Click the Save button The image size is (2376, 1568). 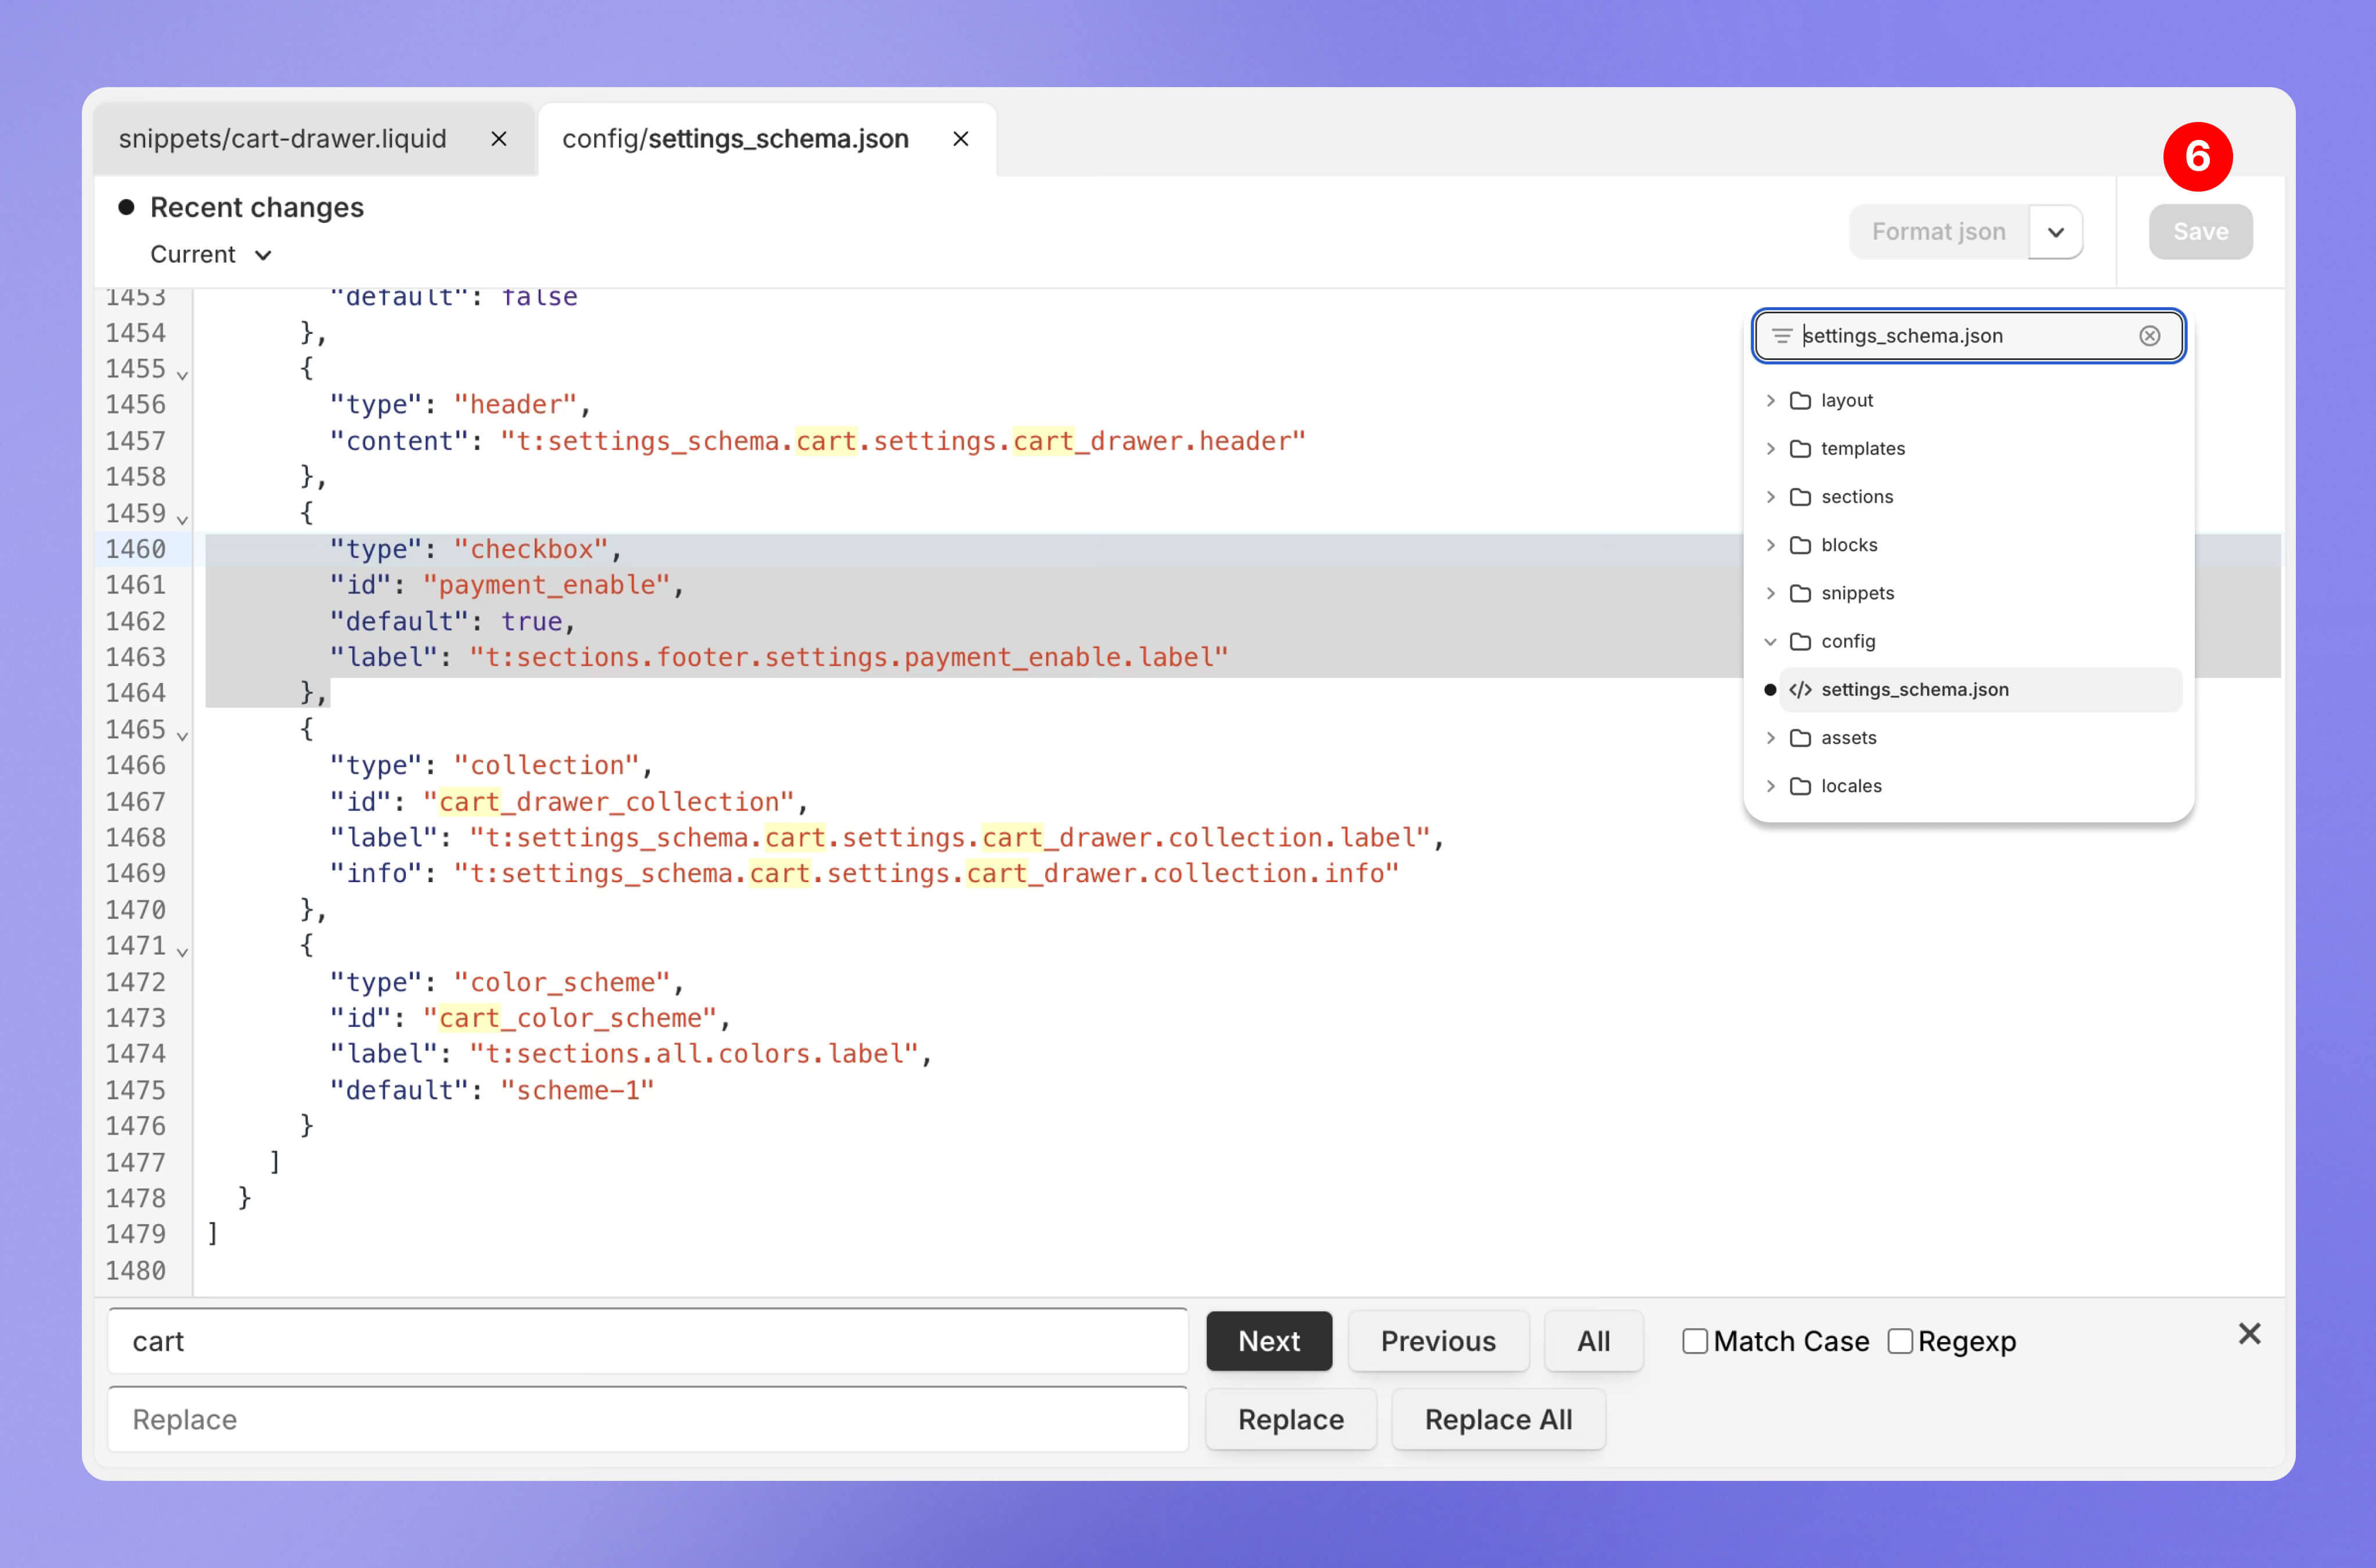pyautogui.click(x=2200, y=232)
